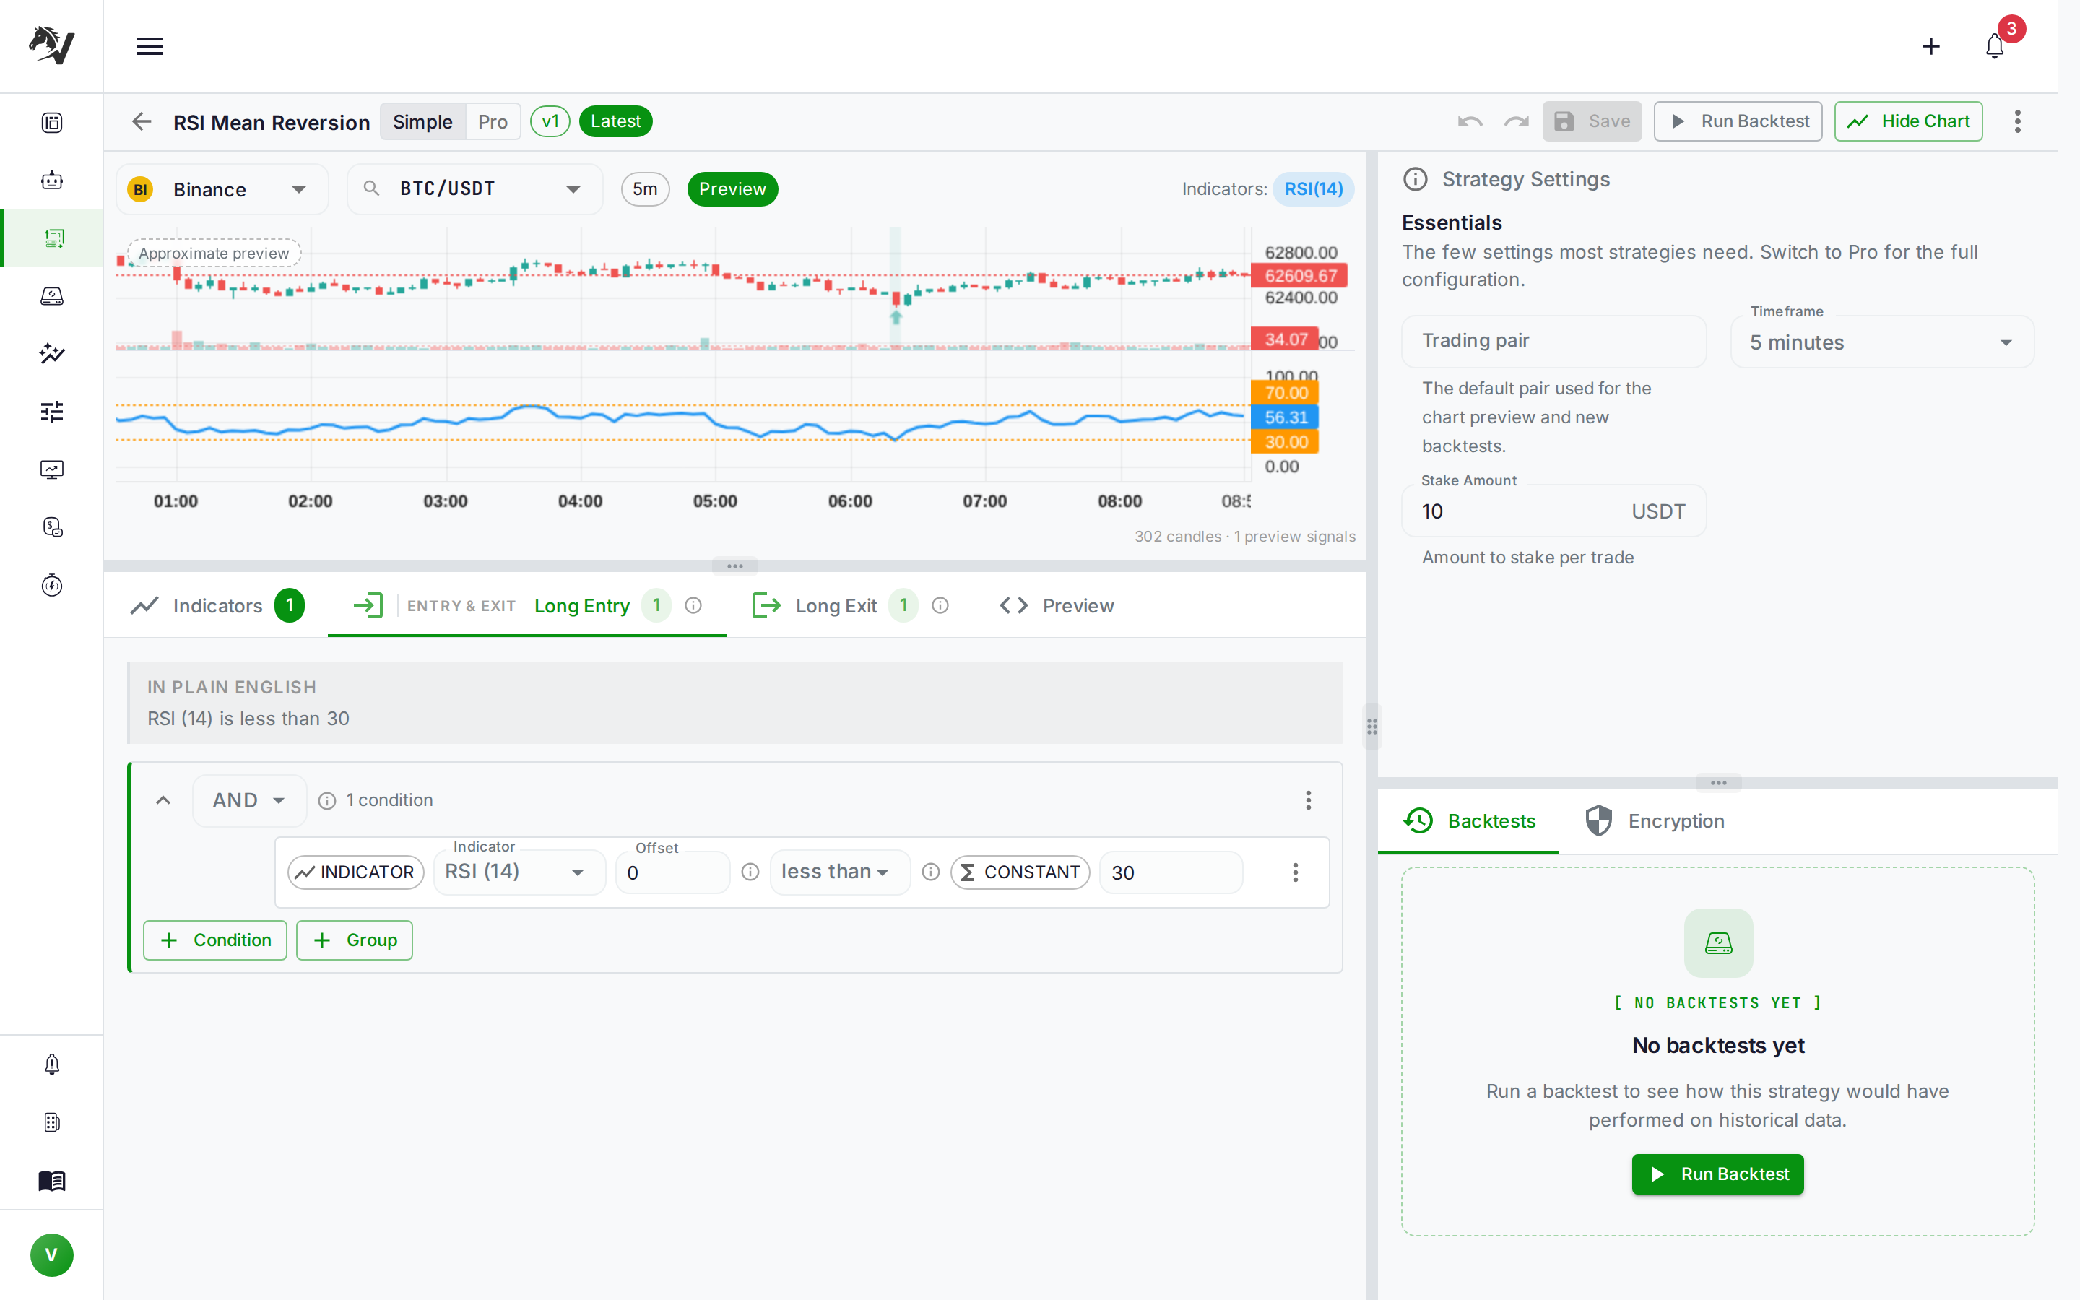
Task: Toggle the RSI(14) indicator chip
Action: pos(1313,188)
